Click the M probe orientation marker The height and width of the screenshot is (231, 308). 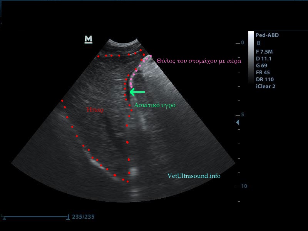(89, 39)
